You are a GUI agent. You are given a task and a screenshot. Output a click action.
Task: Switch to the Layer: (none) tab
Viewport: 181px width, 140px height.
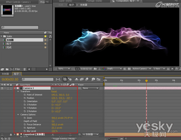point(66,1)
